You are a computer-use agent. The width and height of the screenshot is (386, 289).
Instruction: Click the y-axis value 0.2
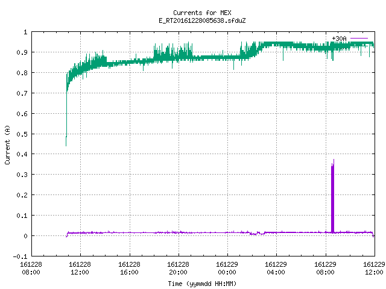coord(22,195)
